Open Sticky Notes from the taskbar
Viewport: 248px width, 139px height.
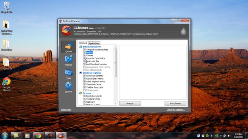[x=16, y=136]
